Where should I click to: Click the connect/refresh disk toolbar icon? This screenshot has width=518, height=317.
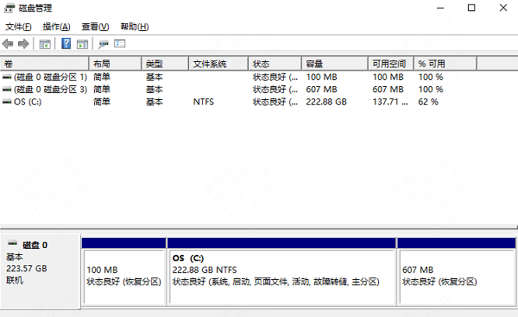[104, 44]
